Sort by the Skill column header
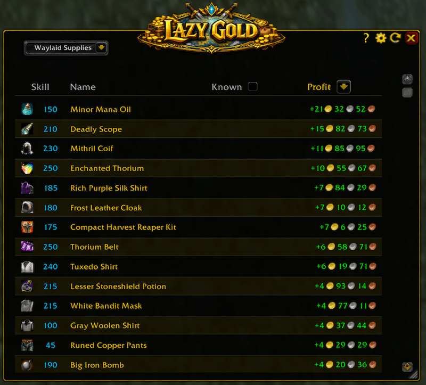 (x=40, y=87)
